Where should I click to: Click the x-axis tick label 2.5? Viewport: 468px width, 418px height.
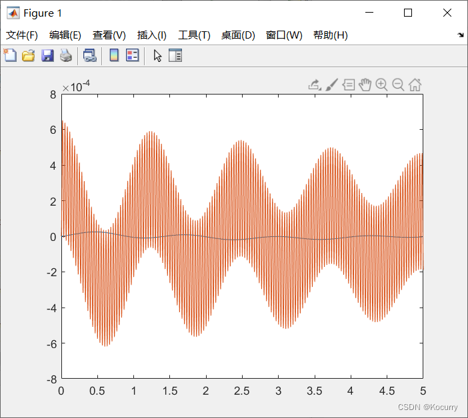pyautogui.click(x=242, y=391)
